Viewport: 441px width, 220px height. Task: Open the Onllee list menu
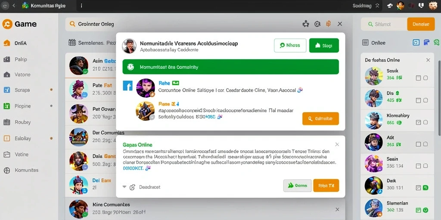pos(366,43)
